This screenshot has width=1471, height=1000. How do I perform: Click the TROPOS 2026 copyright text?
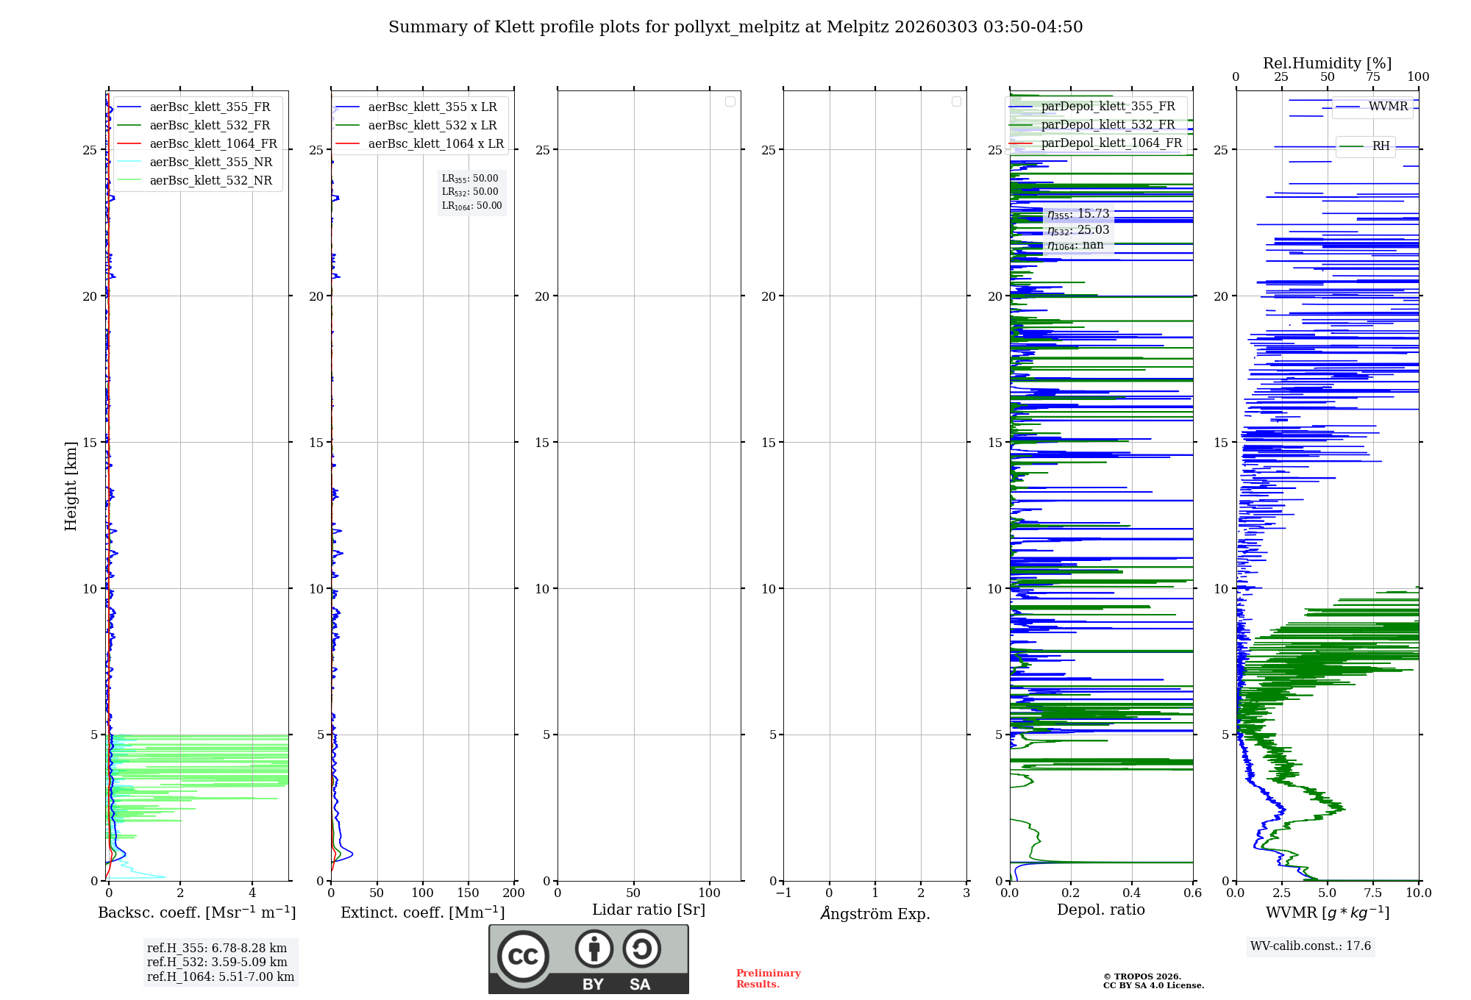[1141, 976]
